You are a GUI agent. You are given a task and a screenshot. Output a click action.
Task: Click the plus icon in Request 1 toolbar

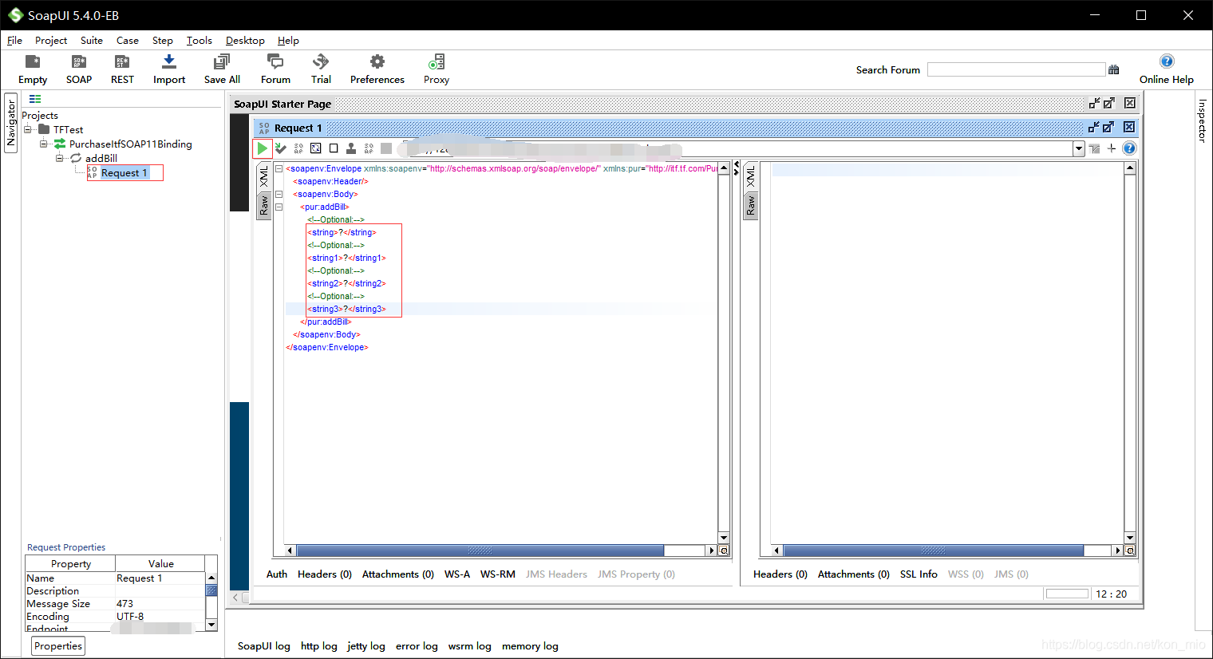pos(1112,148)
